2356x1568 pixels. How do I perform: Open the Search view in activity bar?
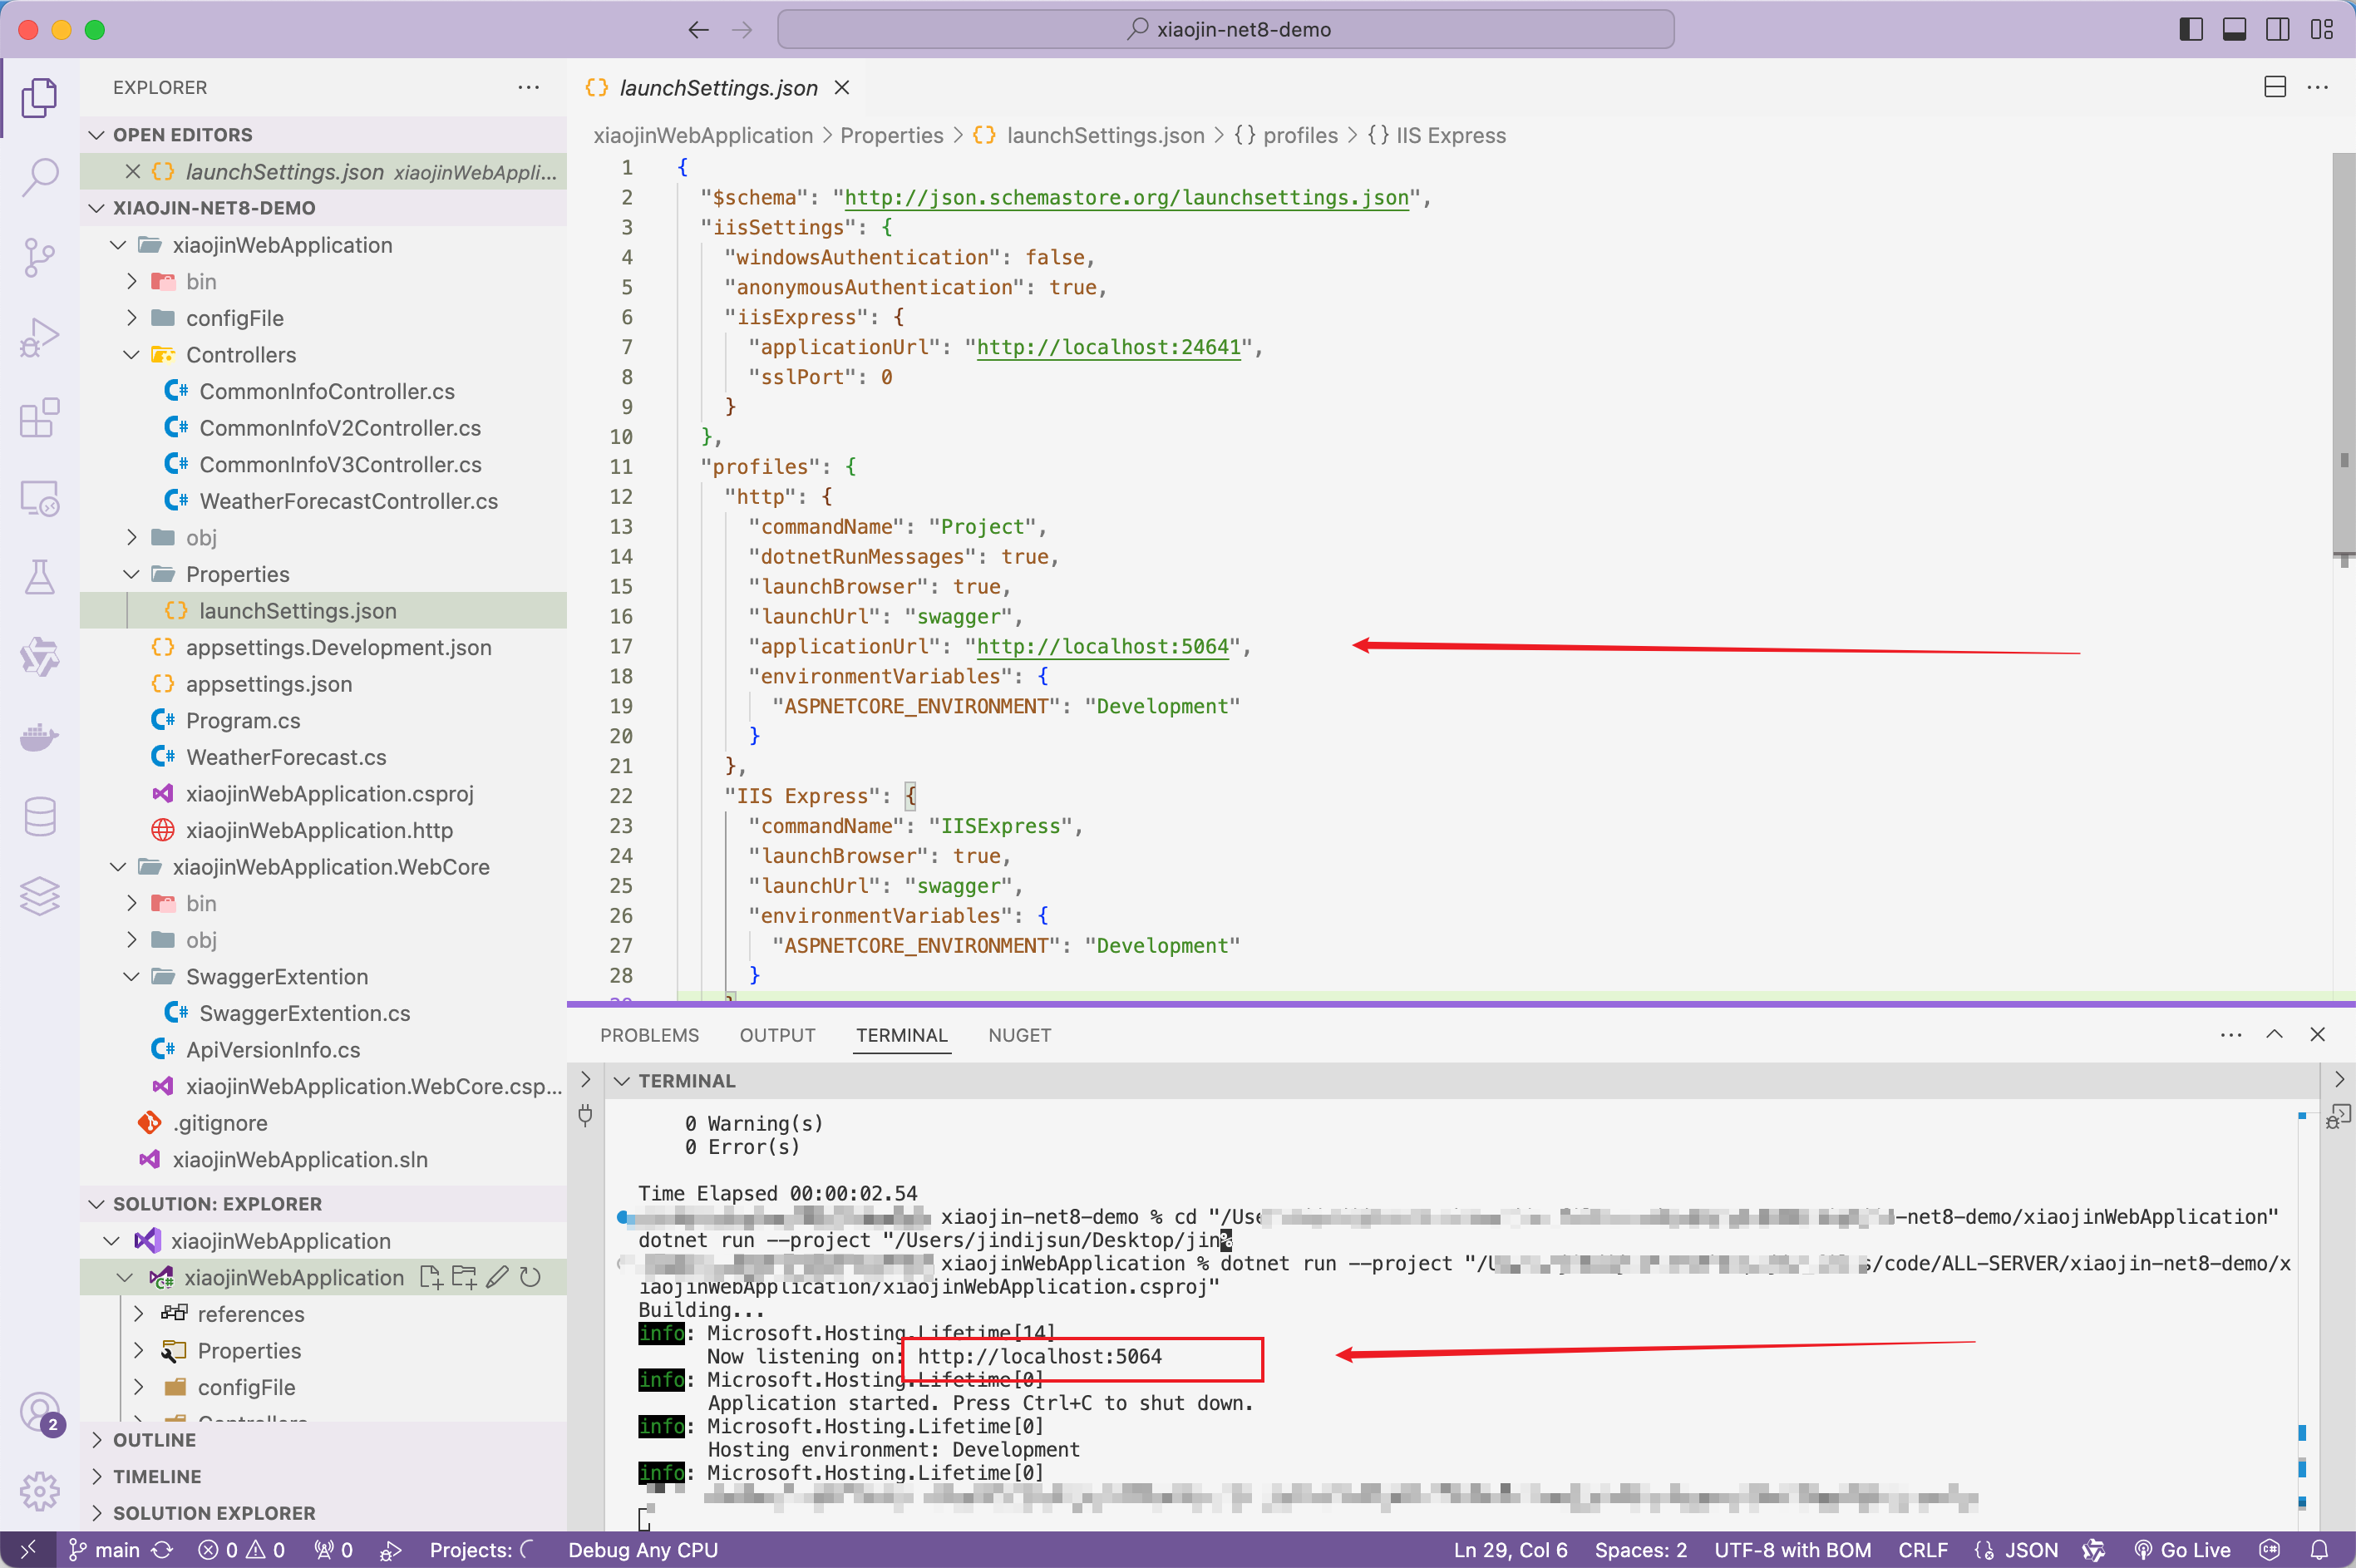pyautogui.click(x=40, y=177)
